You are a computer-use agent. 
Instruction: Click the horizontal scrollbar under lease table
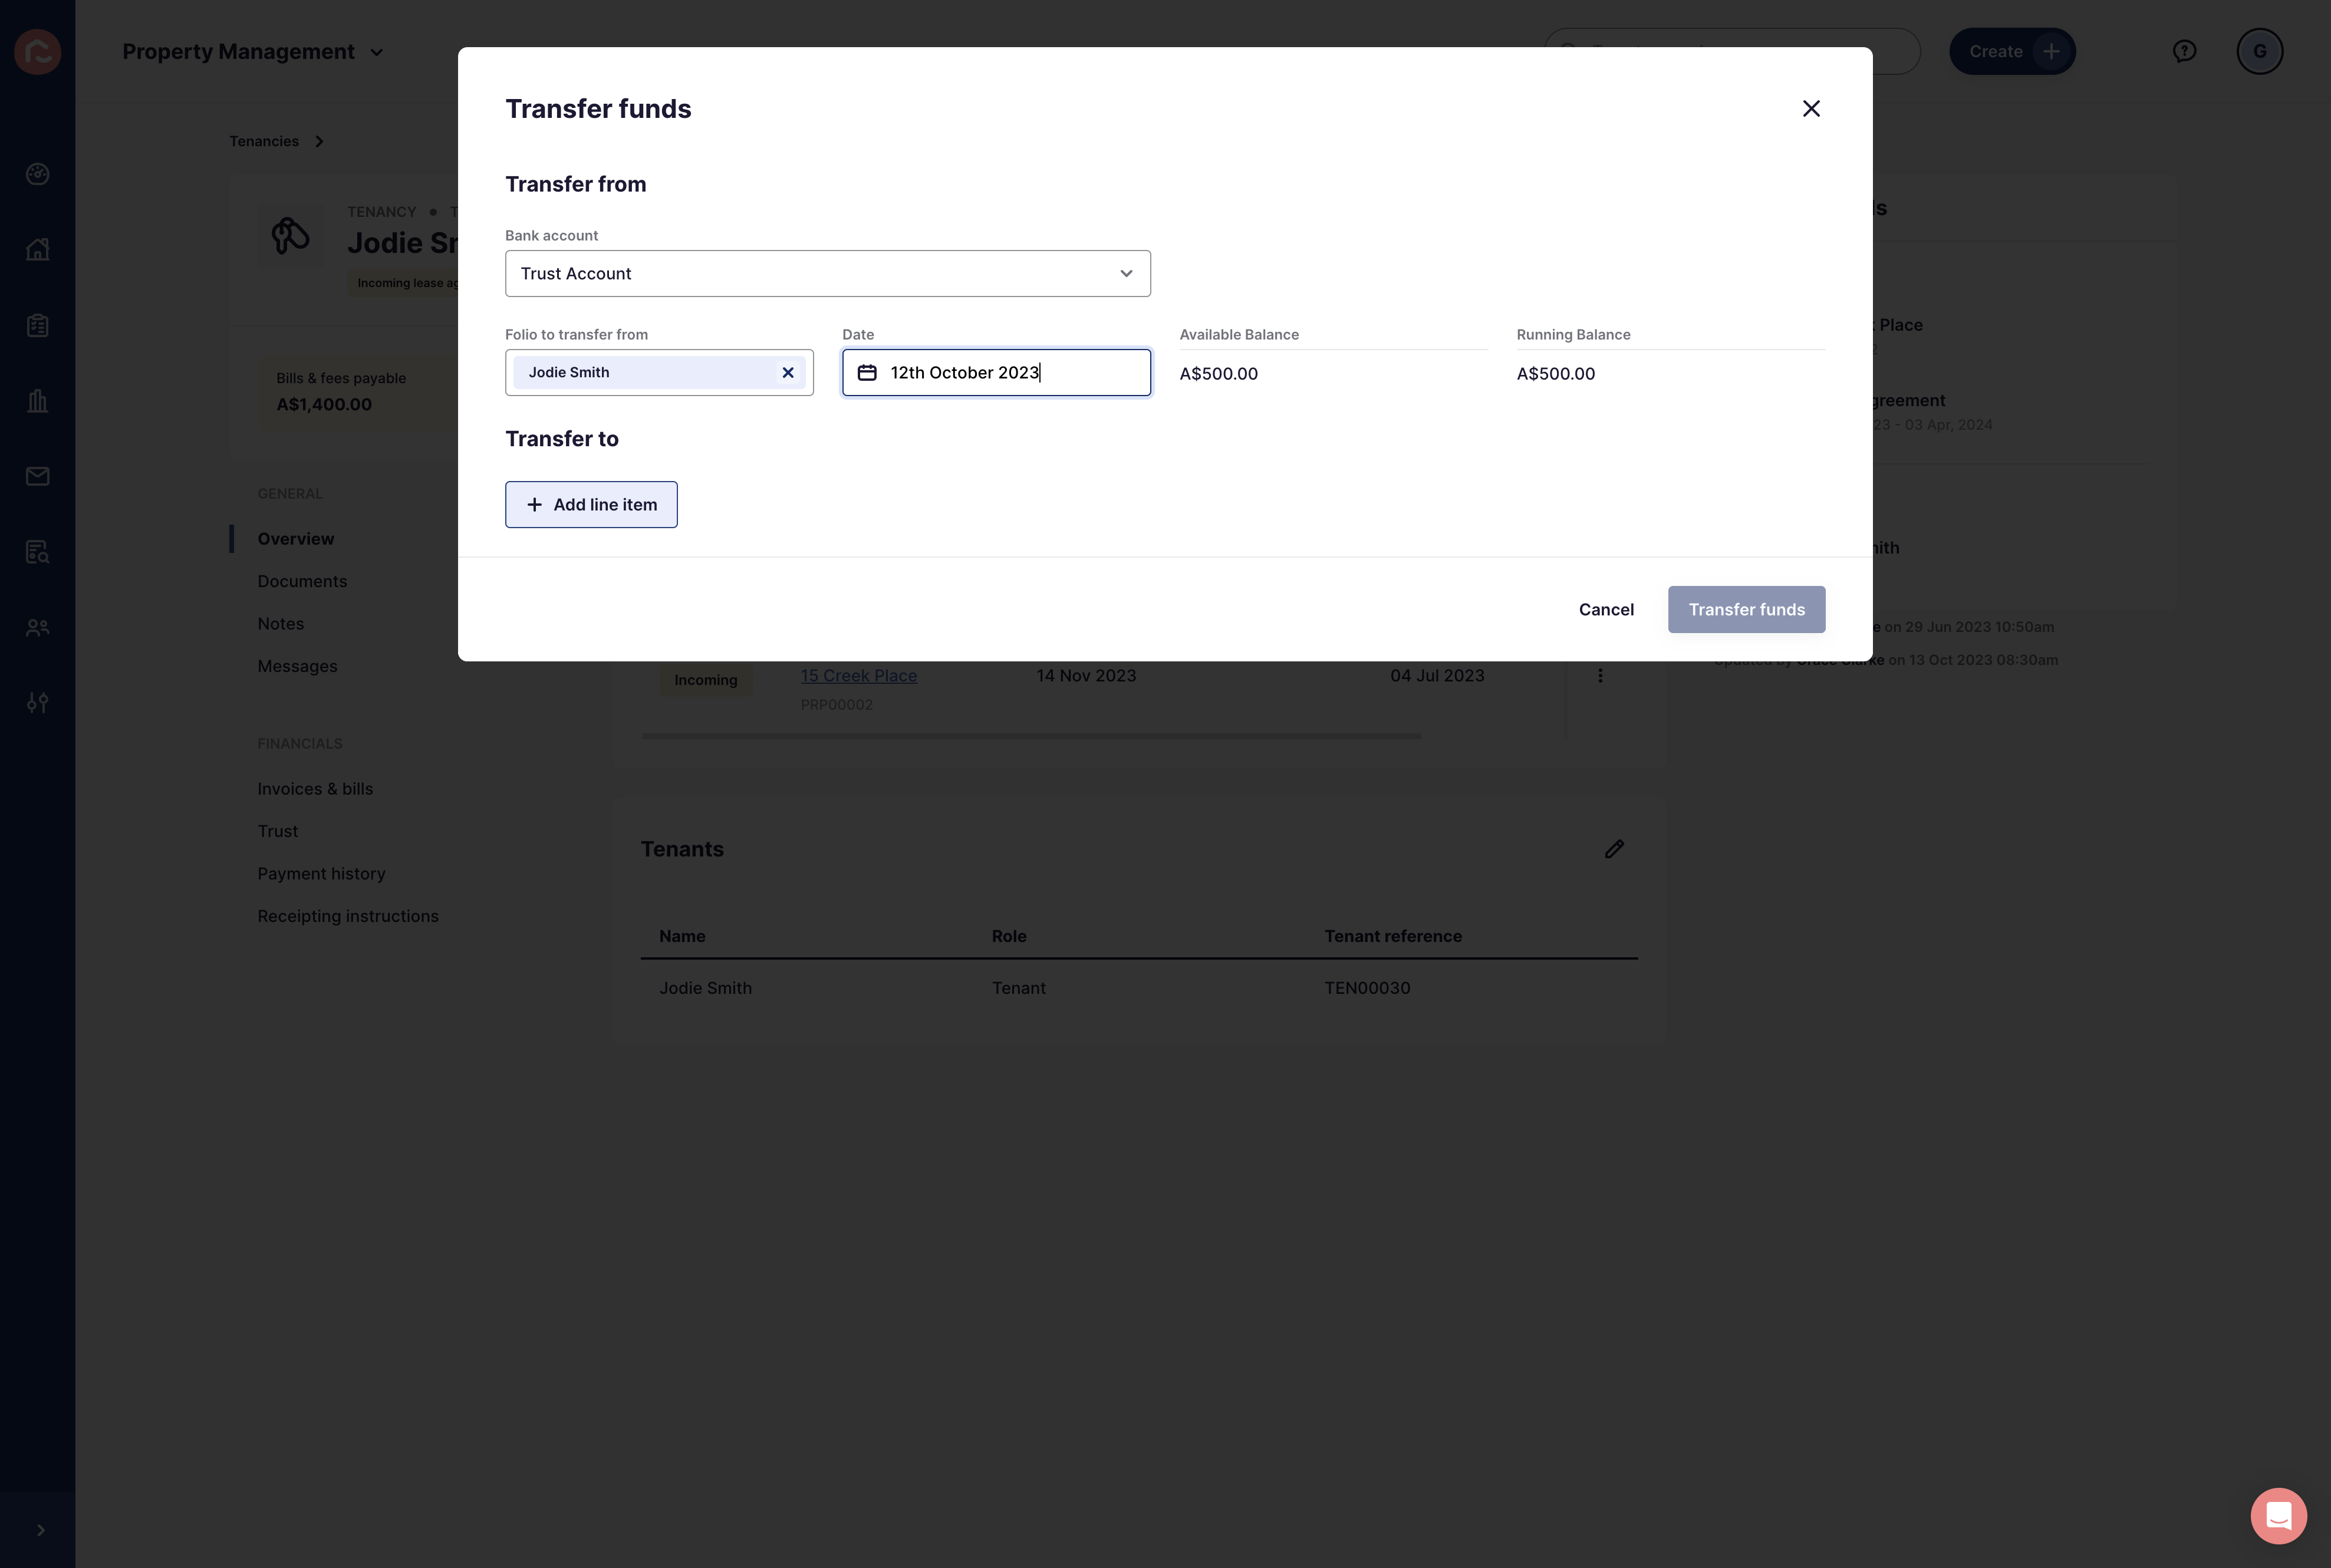click(x=1031, y=736)
